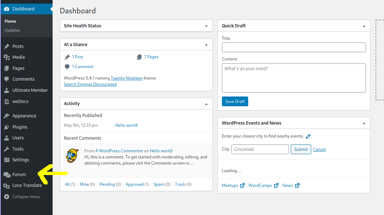Open the Twenty Nineteen theme link
Viewport: 384px width, 215px height.
pyautogui.click(x=126, y=78)
